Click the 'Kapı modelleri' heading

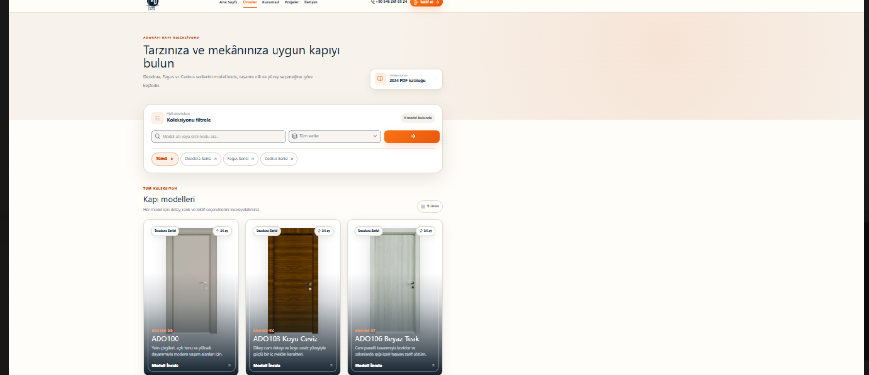point(169,199)
